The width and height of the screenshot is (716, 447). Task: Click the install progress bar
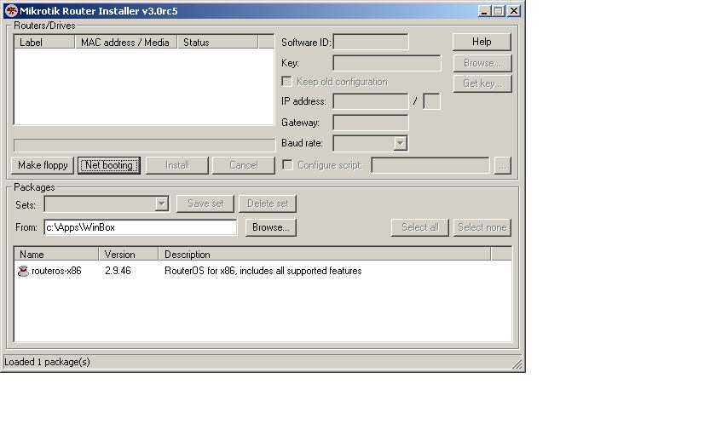point(144,146)
